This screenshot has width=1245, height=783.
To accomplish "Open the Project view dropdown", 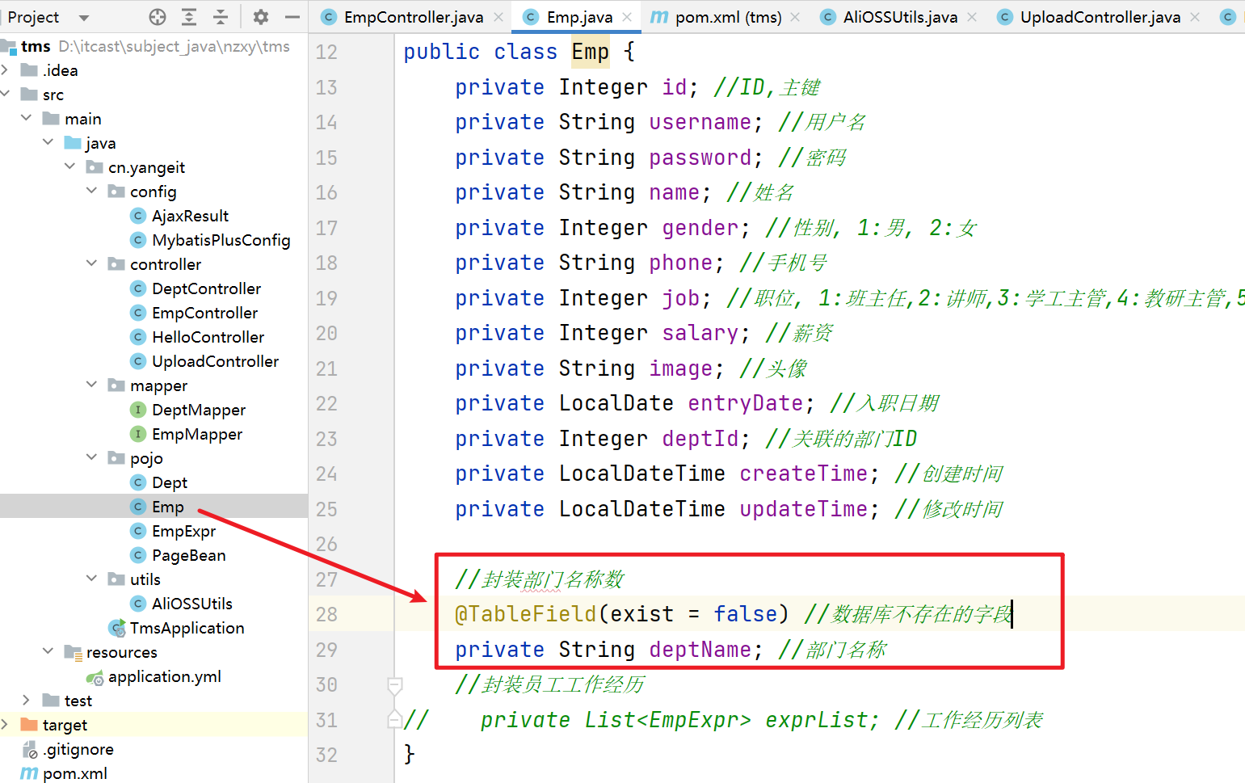I will (83, 17).
